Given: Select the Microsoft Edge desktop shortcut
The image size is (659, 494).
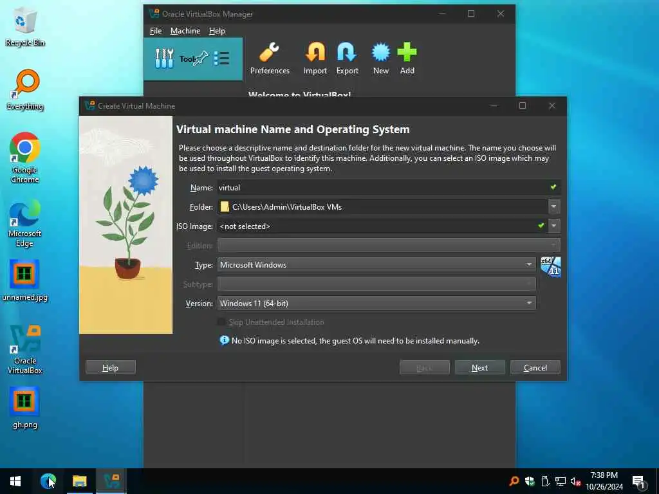Looking at the screenshot, I should 25,223.
